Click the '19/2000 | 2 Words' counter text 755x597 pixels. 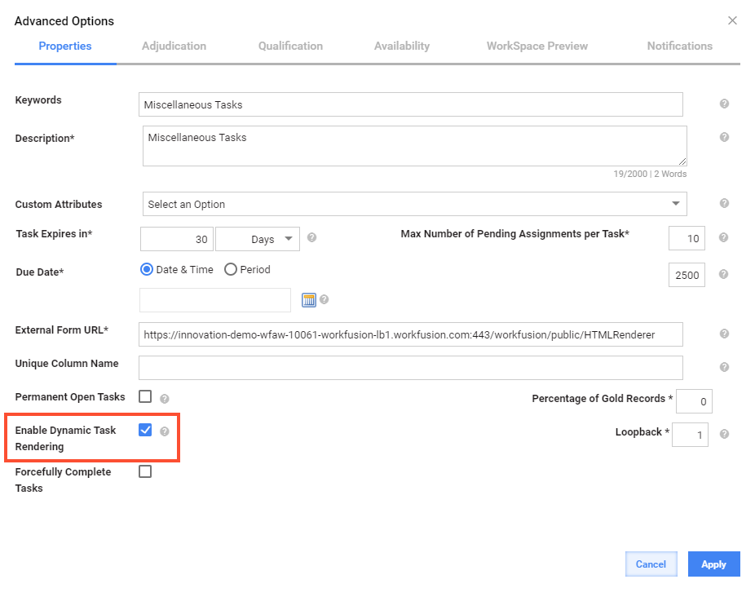pos(650,174)
